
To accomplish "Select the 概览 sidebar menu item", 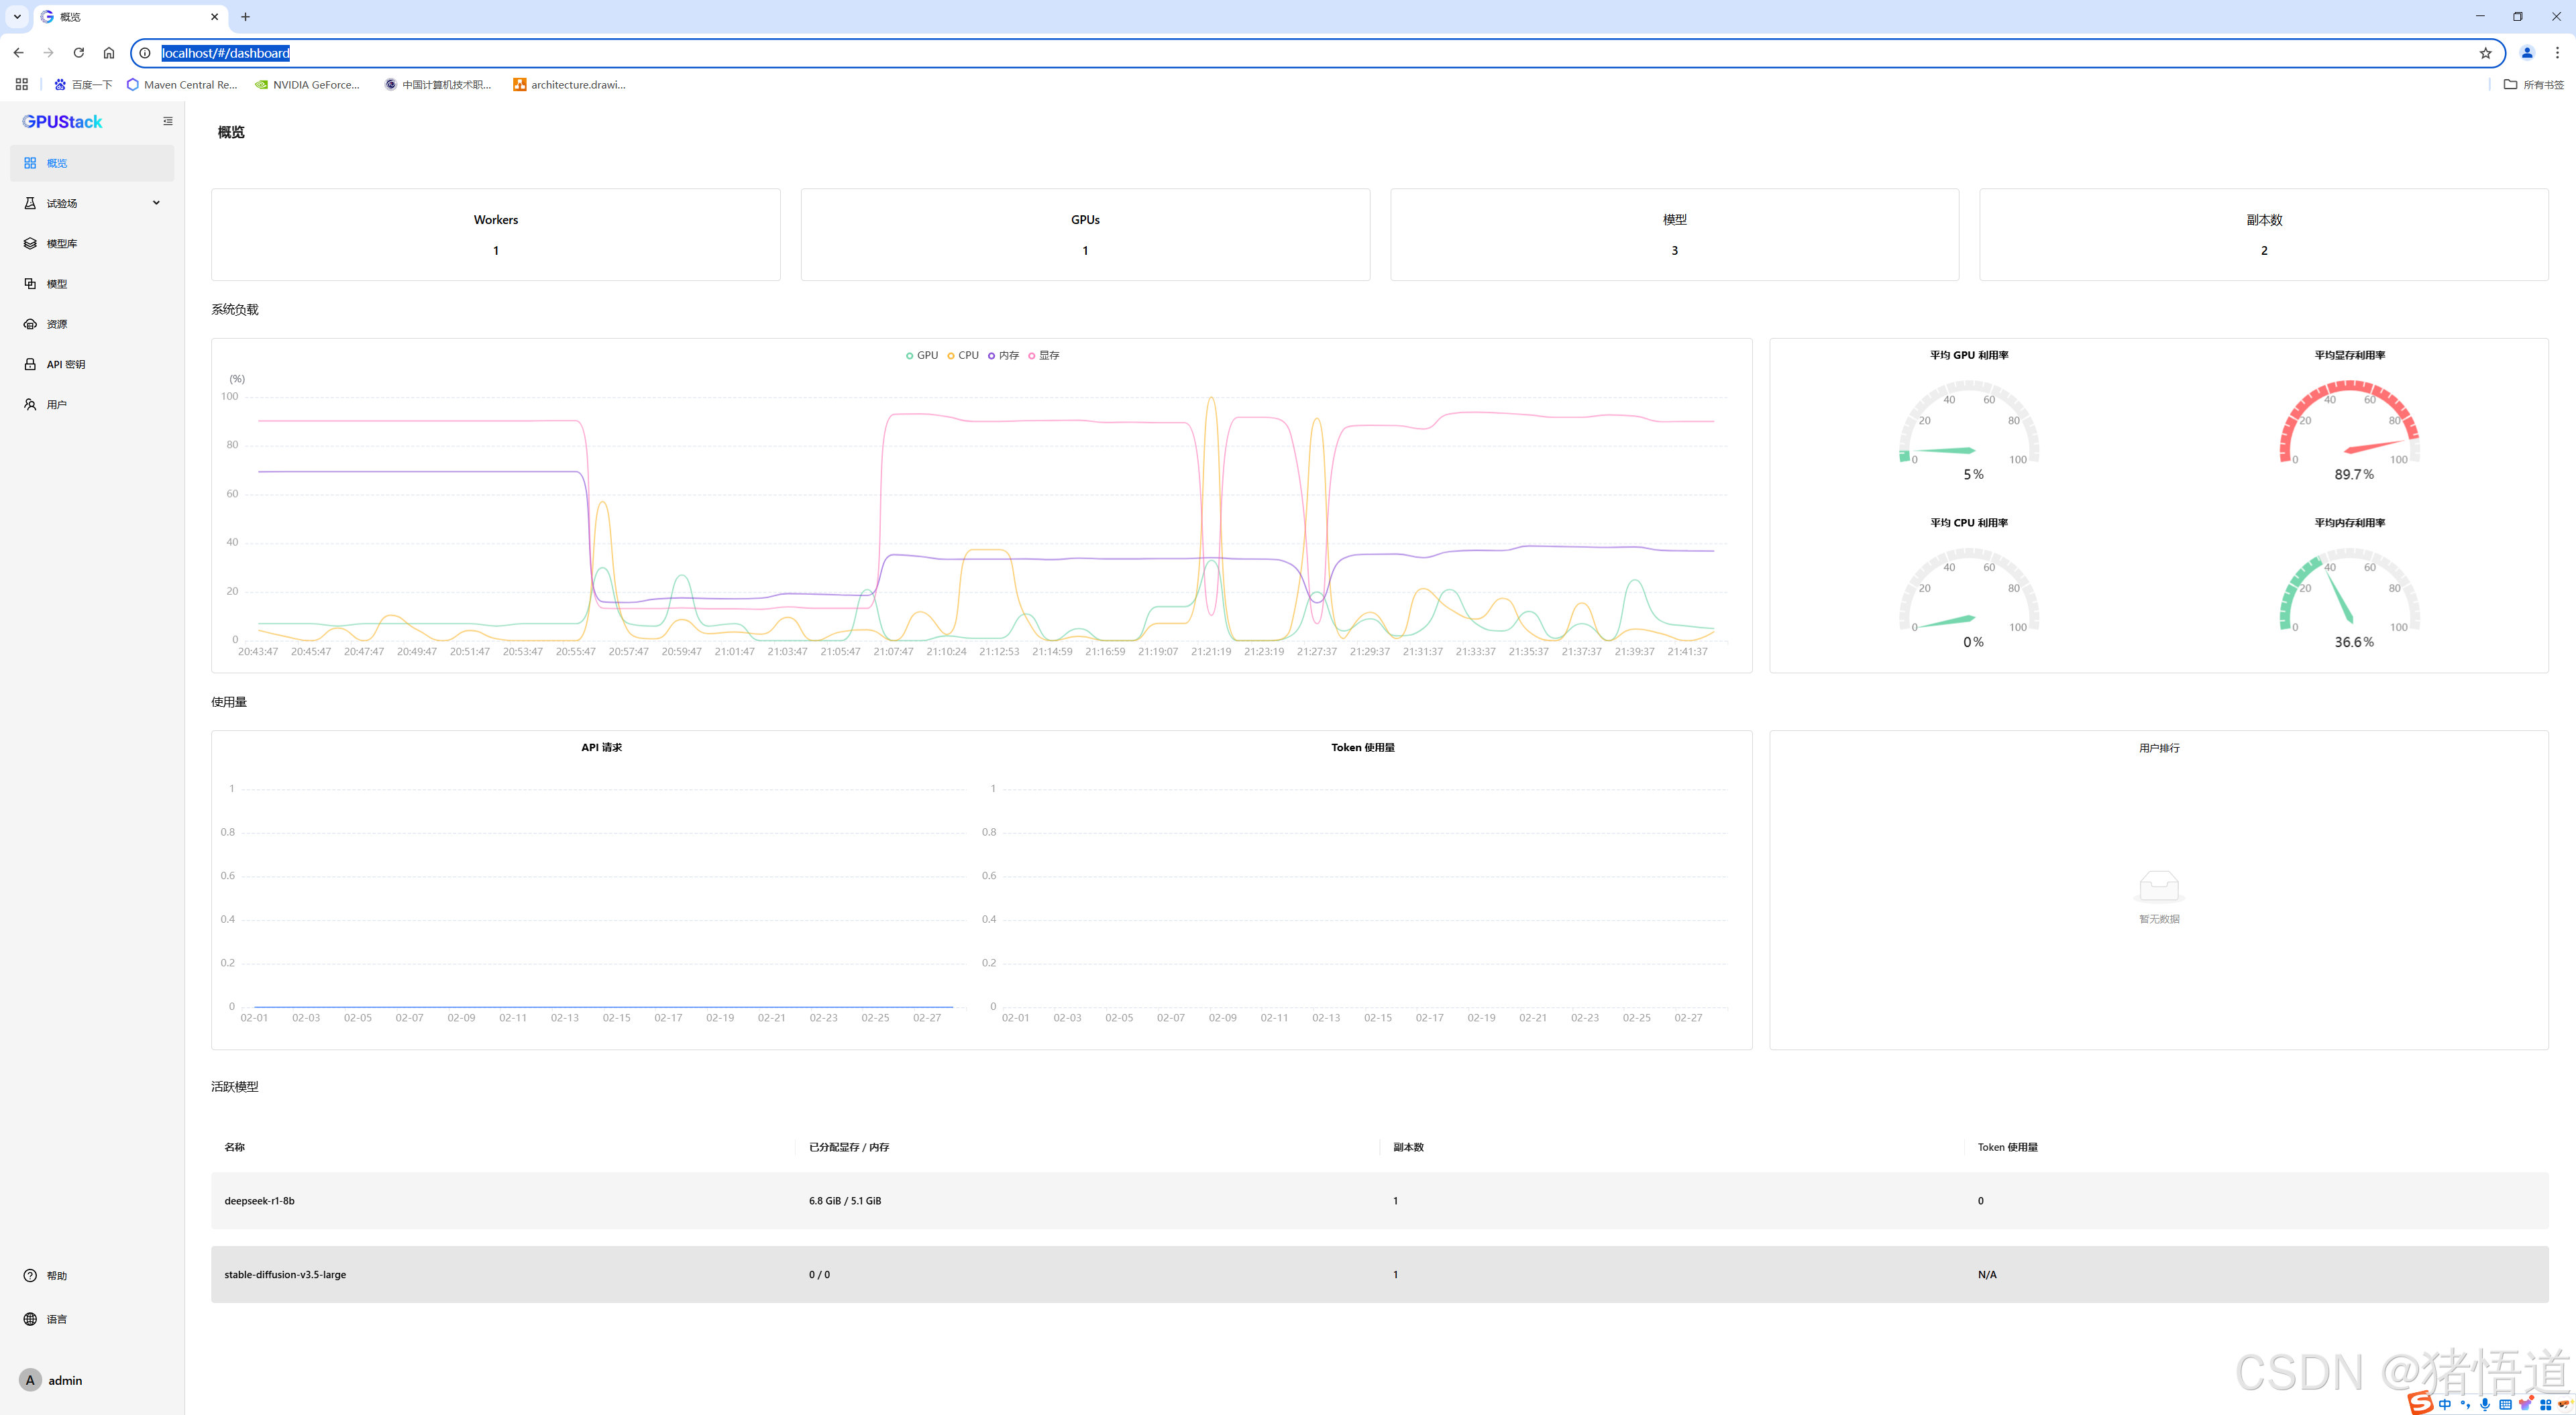I will pyautogui.click(x=56, y=163).
